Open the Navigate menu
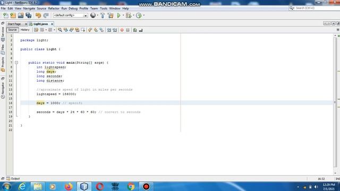340x191 pixels. [29, 8]
